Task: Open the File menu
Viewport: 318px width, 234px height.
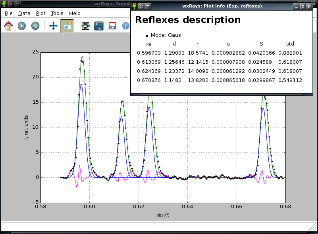Action: pyautogui.click(x=9, y=13)
